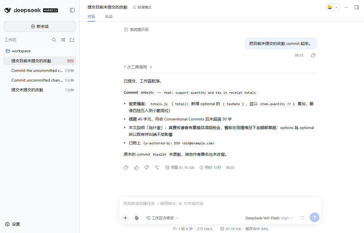Open the conversation Commit the uncommitted c...
Screen dimensions: 364x233
pyautogui.click(x=40, y=70)
